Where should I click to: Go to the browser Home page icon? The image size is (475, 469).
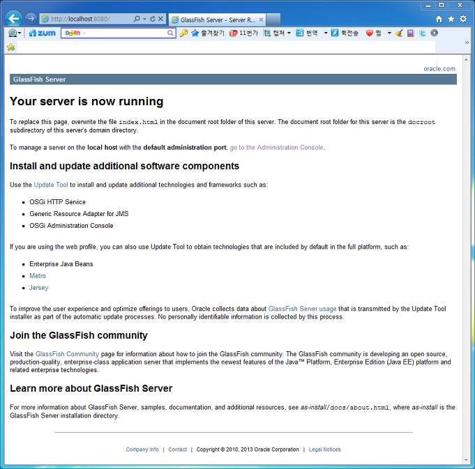(439, 19)
